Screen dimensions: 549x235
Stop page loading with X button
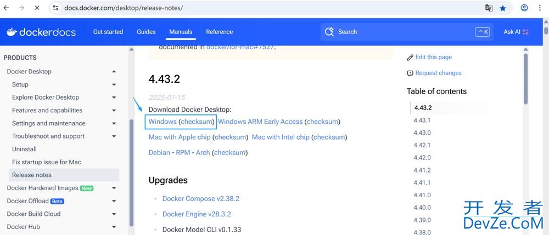(x=36, y=8)
